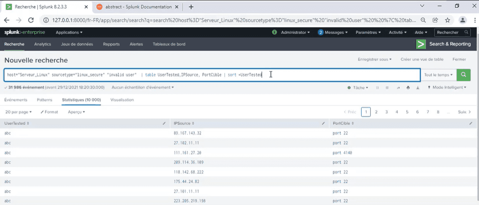Click the splunk>enterprise logo
Viewport: 479px width, 205px height.
(x=24, y=32)
